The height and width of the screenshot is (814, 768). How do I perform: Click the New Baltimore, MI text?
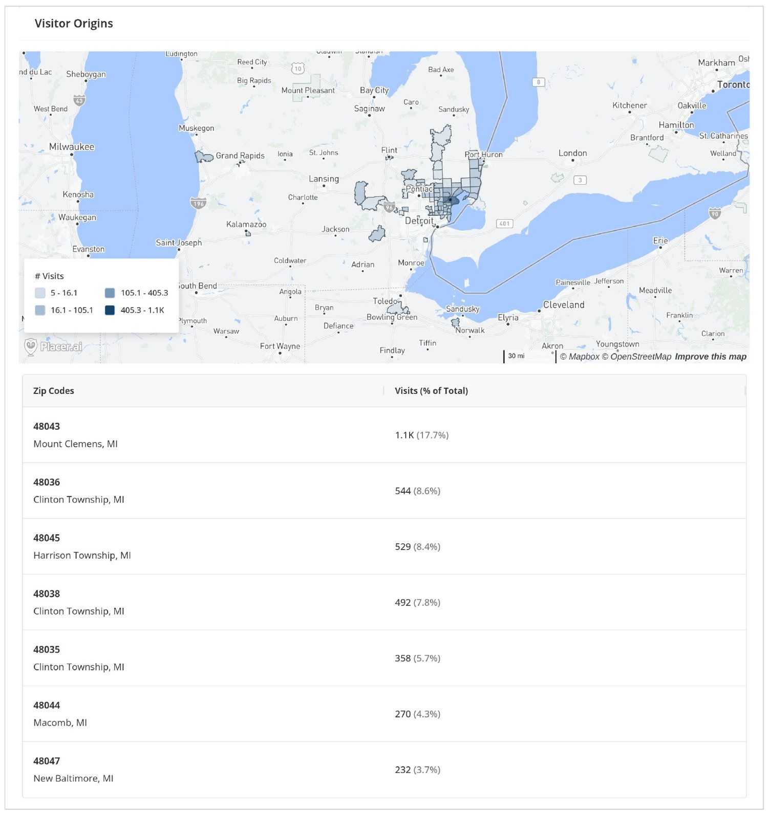(x=74, y=779)
